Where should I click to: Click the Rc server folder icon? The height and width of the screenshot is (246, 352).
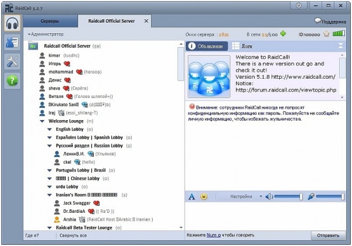[33, 46]
